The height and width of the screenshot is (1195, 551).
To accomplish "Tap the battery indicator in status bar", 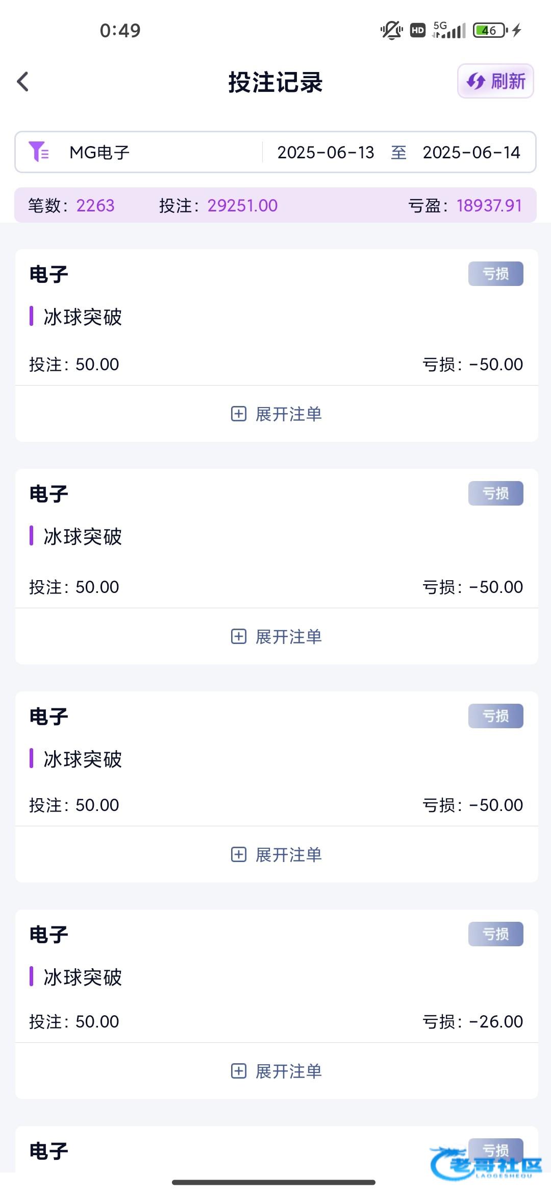I will coord(489,30).
